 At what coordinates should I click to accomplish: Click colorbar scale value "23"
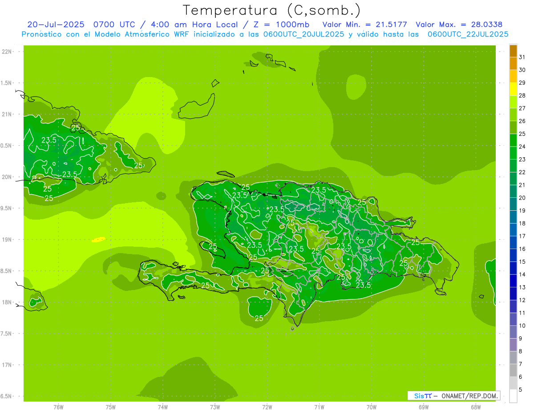pyautogui.click(x=522, y=159)
